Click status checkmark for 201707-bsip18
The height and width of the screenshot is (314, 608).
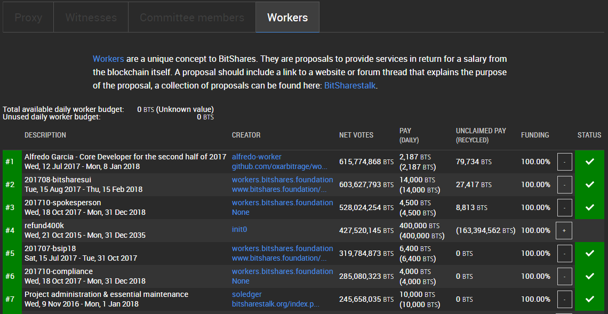pos(589,253)
